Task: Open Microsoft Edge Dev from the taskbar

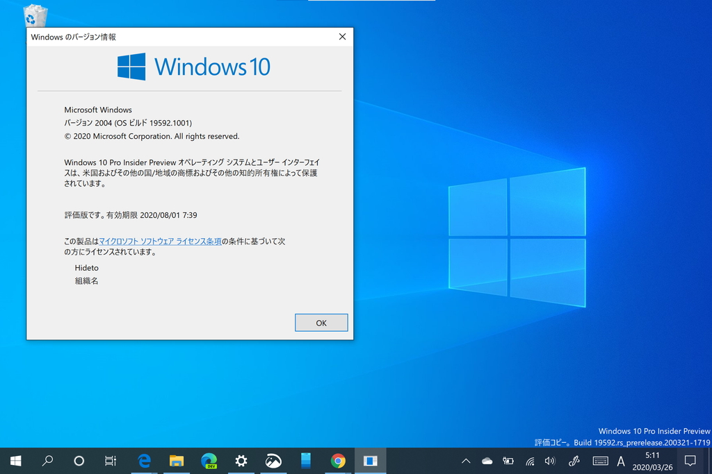Action: pyautogui.click(x=209, y=460)
